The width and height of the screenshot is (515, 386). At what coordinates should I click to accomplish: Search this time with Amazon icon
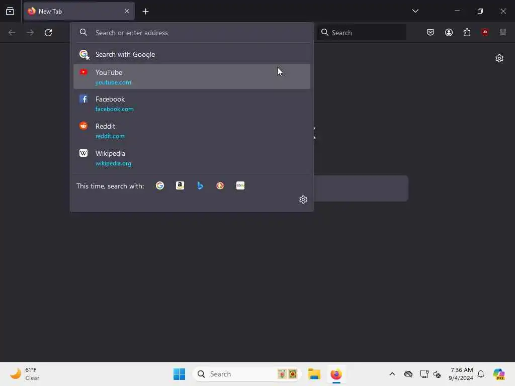180,186
